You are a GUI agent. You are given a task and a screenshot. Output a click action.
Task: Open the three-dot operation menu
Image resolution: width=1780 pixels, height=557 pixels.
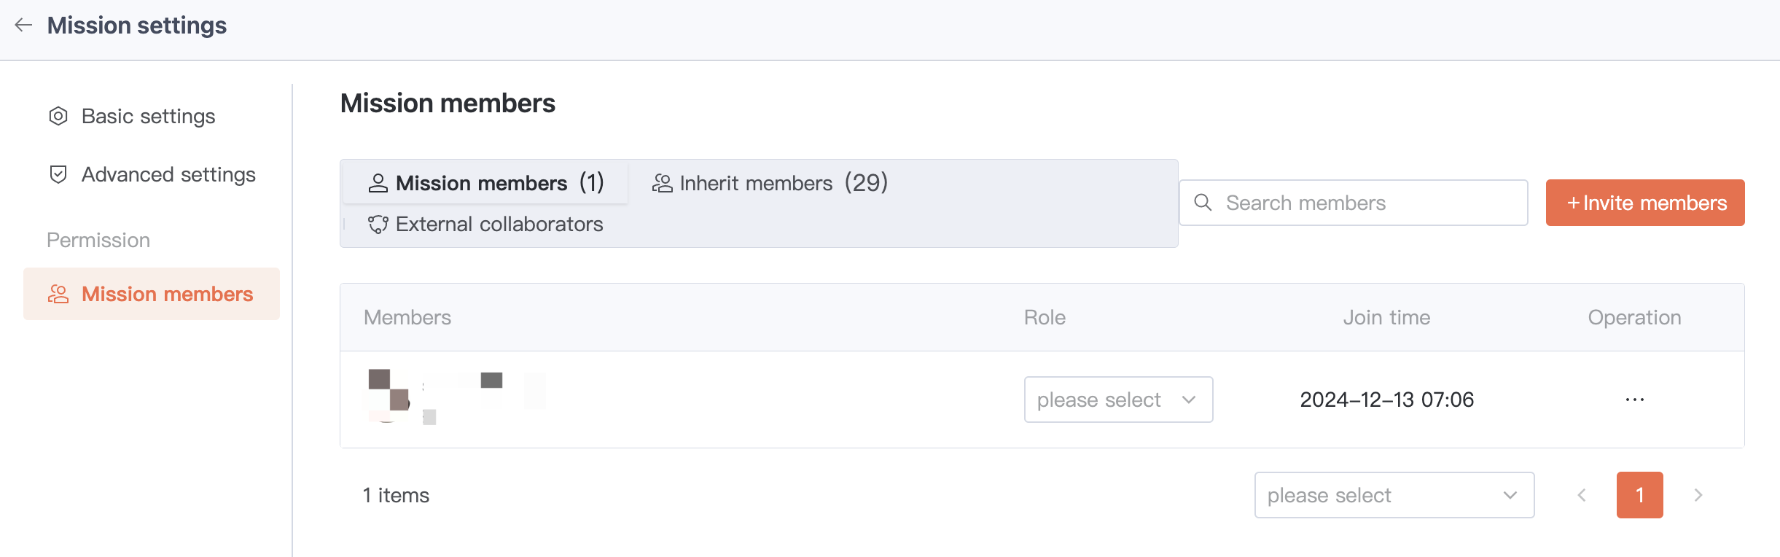point(1634,400)
